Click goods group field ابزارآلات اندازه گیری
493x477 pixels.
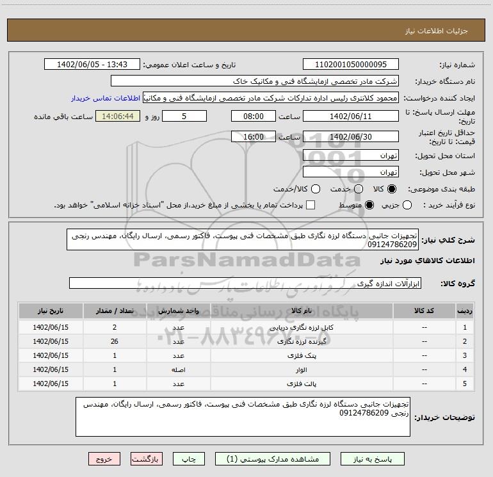(x=245, y=283)
